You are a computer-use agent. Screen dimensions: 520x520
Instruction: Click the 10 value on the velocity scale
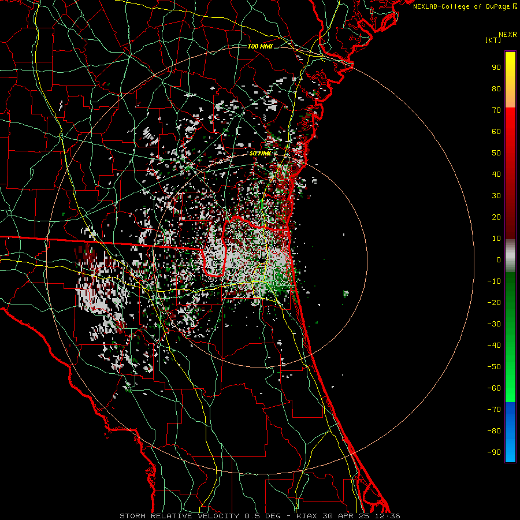coord(496,239)
